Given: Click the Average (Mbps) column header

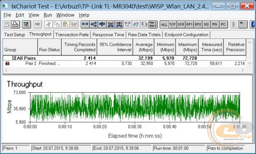Looking at the screenshot, I should pyautogui.click(x=144, y=47).
